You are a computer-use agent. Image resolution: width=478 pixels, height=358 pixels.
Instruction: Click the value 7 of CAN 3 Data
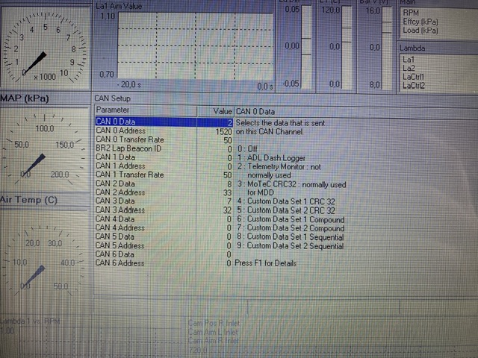click(229, 201)
